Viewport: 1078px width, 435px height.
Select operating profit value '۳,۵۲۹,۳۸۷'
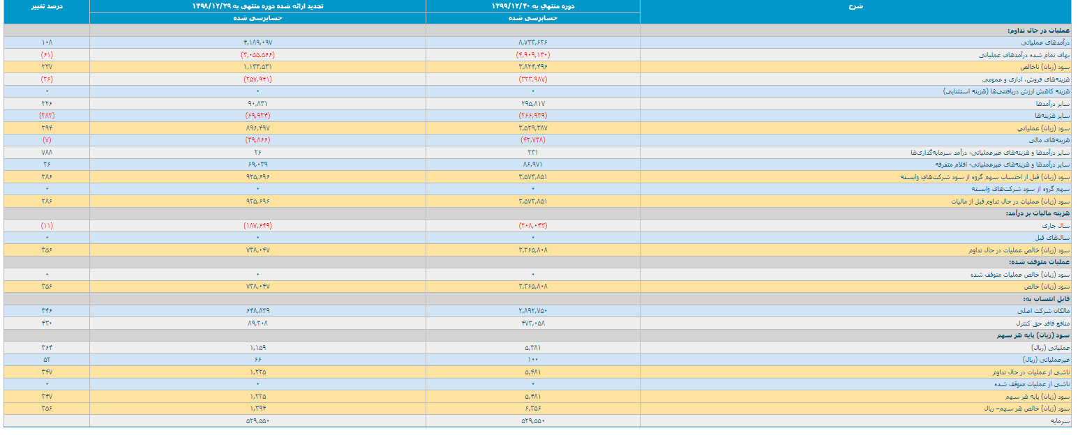533,128
